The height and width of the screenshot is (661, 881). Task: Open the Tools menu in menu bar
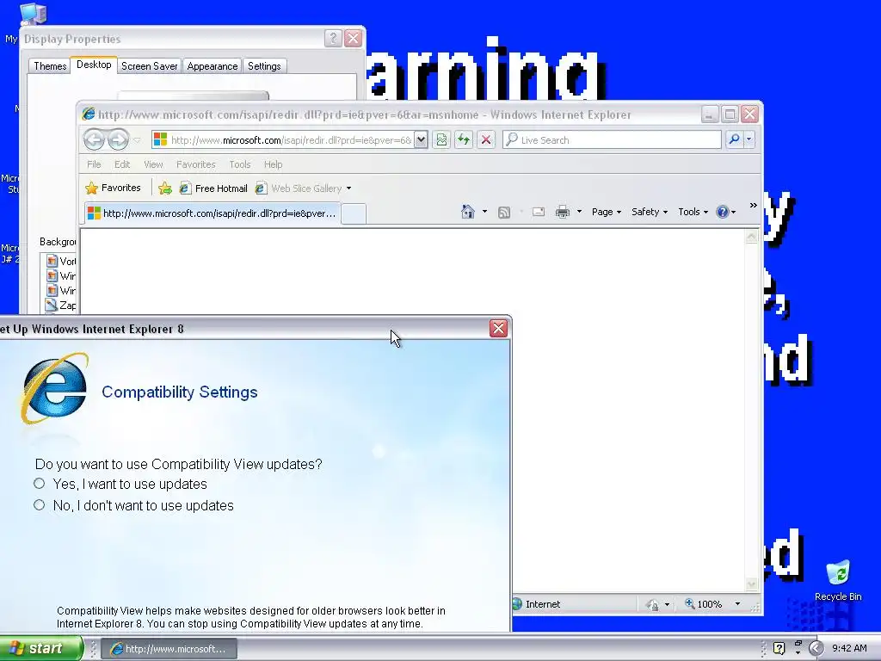tap(239, 164)
